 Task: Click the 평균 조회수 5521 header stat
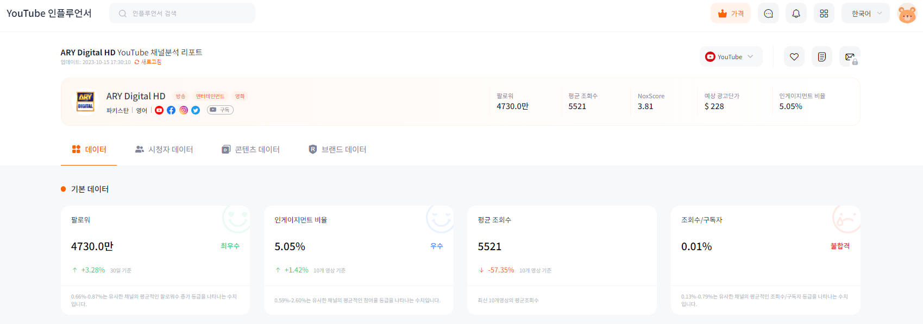583,101
